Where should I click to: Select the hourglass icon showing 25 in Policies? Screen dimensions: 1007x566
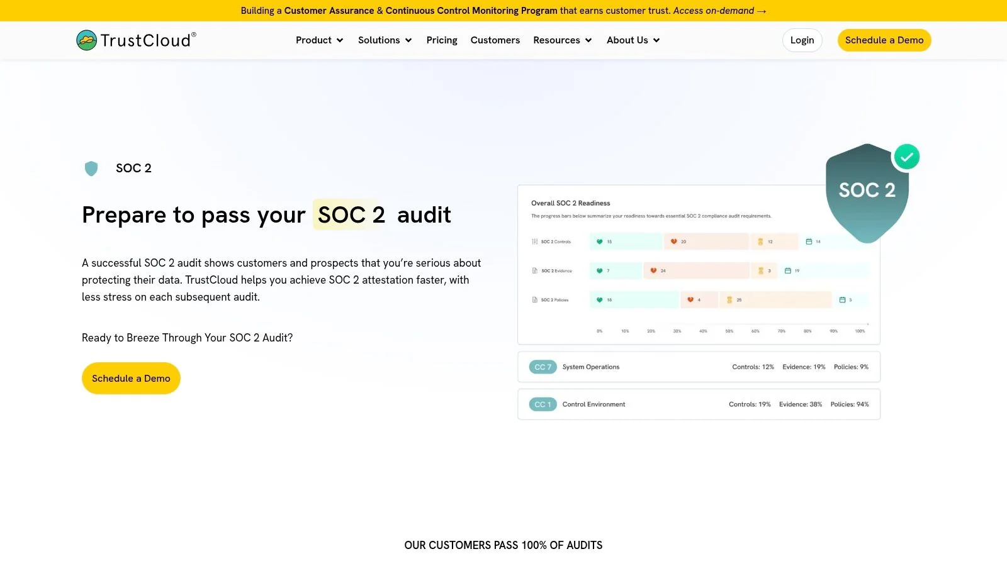coord(729,300)
